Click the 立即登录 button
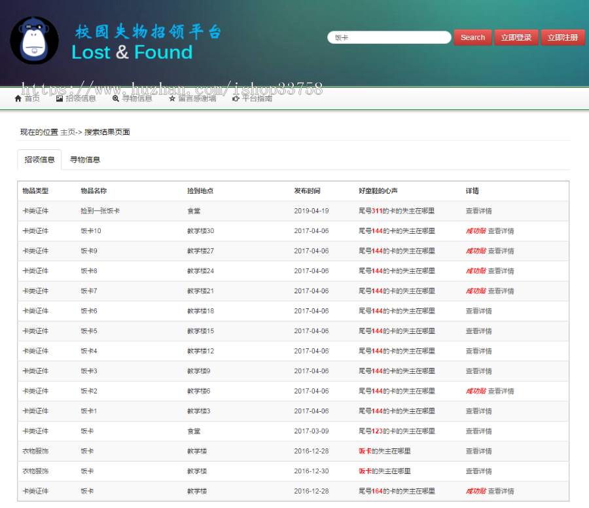Screen dimensions: 589x508 (x=516, y=37)
